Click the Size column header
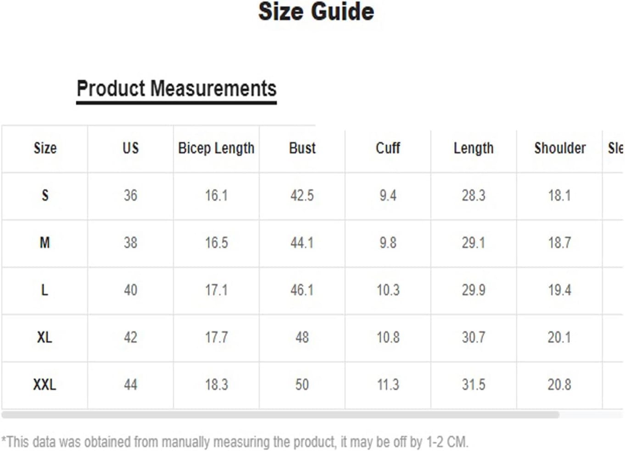This screenshot has height=451, width=625. point(45,148)
